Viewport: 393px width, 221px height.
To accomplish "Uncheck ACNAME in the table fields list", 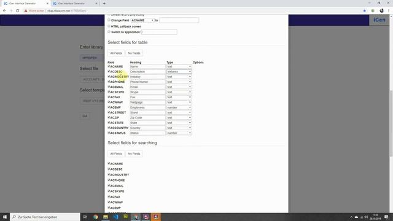I will (109, 66).
